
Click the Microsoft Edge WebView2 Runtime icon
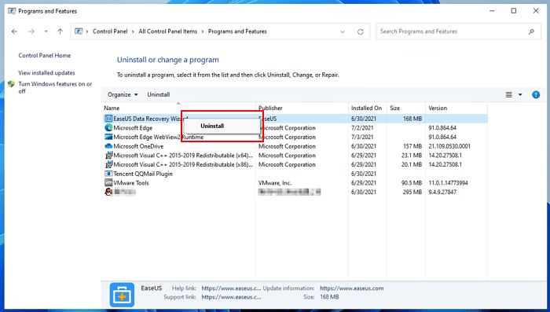[108, 137]
